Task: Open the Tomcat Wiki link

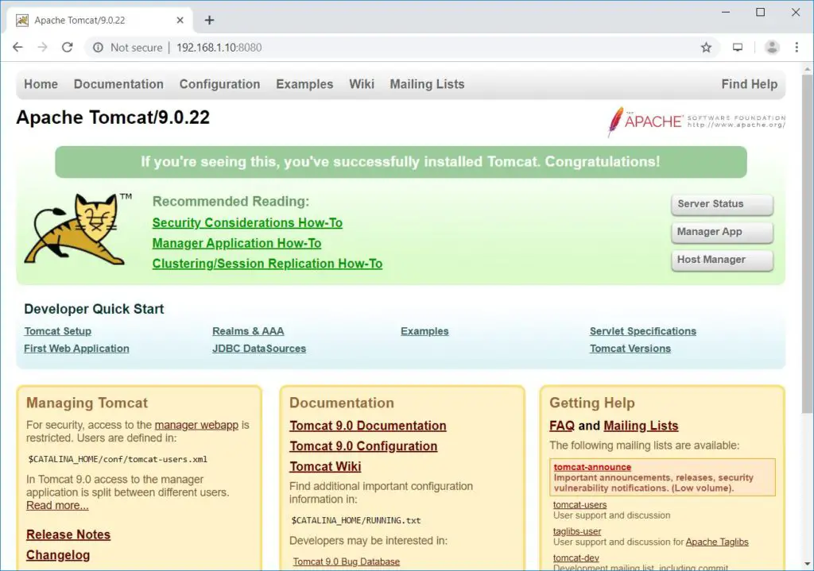Action: [325, 466]
